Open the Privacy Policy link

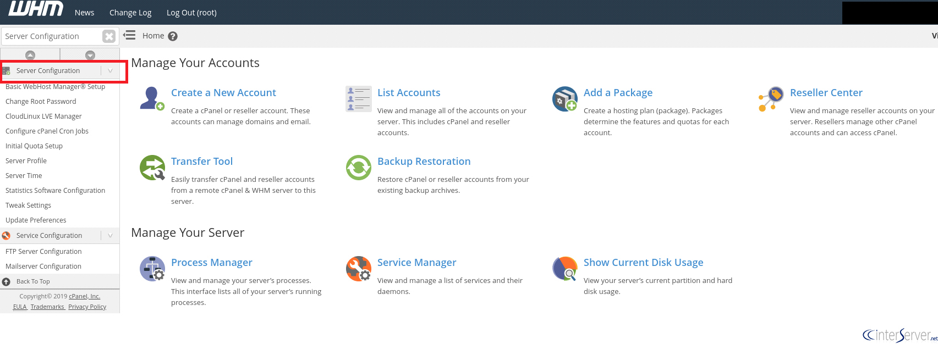pyautogui.click(x=87, y=307)
